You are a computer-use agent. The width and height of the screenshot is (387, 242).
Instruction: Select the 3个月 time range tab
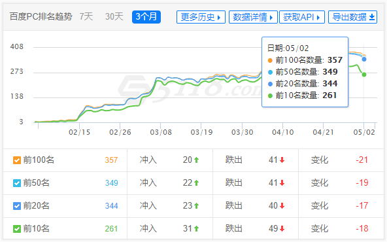[x=146, y=17]
